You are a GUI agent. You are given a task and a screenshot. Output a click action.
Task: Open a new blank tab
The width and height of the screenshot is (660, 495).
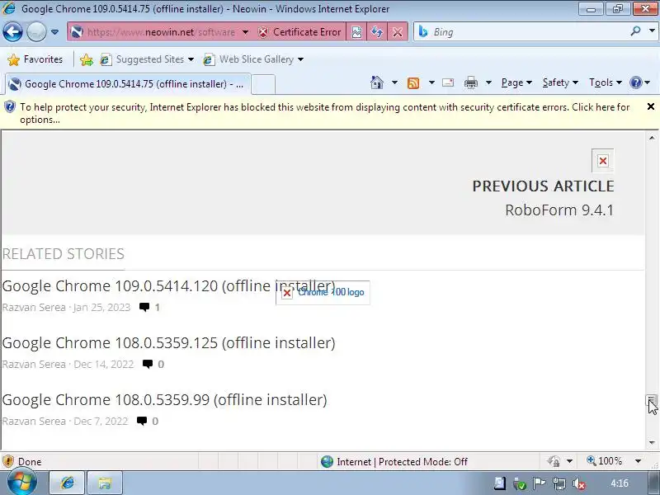263,84
